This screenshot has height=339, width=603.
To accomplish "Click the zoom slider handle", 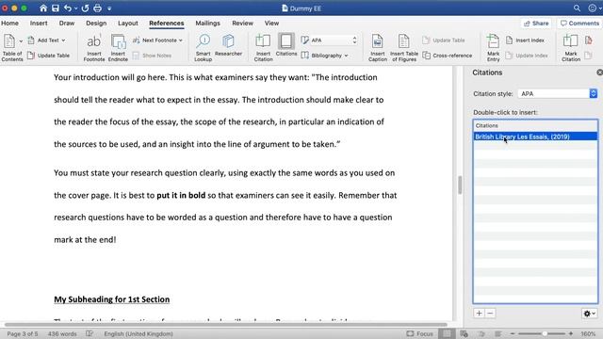I will tap(545, 333).
